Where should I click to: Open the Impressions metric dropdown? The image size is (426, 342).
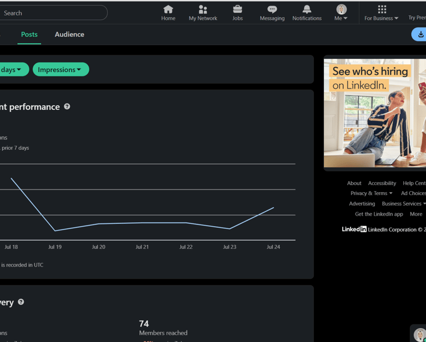pyautogui.click(x=61, y=69)
